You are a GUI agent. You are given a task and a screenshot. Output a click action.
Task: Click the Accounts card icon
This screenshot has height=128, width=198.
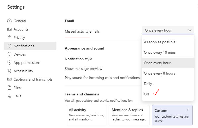point(9,29)
